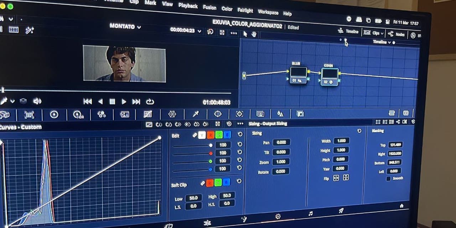456x228 pixels.
Task: Show the Nodes panel button
Action: click(x=396, y=34)
